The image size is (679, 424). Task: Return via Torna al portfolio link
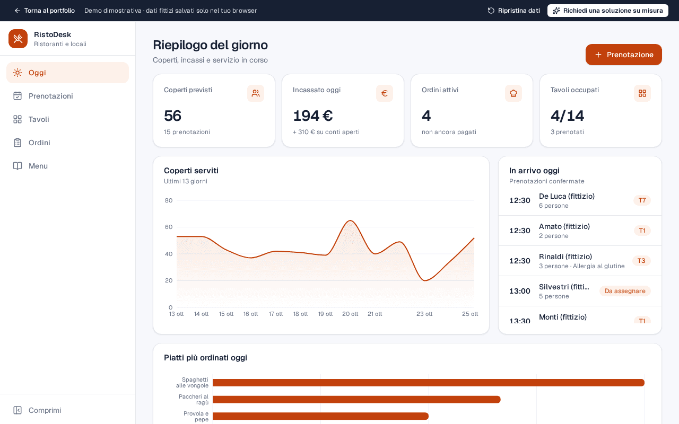click(44, 11)
